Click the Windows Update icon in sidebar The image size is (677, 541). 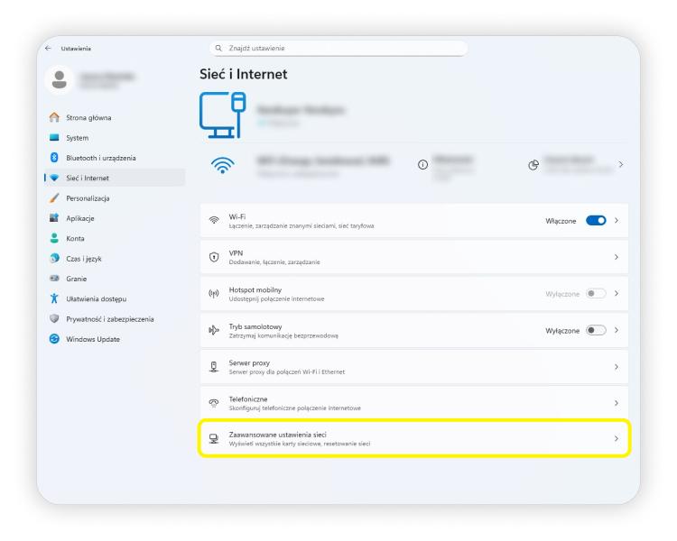(x=54, y=339)
